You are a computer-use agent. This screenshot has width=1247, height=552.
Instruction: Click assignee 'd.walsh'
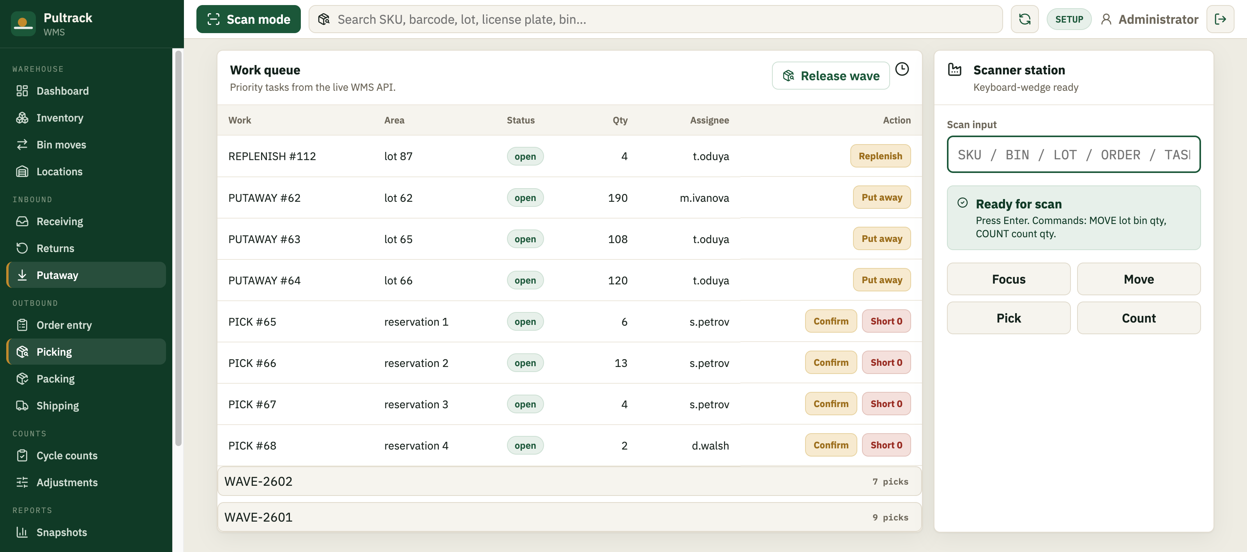710,445
